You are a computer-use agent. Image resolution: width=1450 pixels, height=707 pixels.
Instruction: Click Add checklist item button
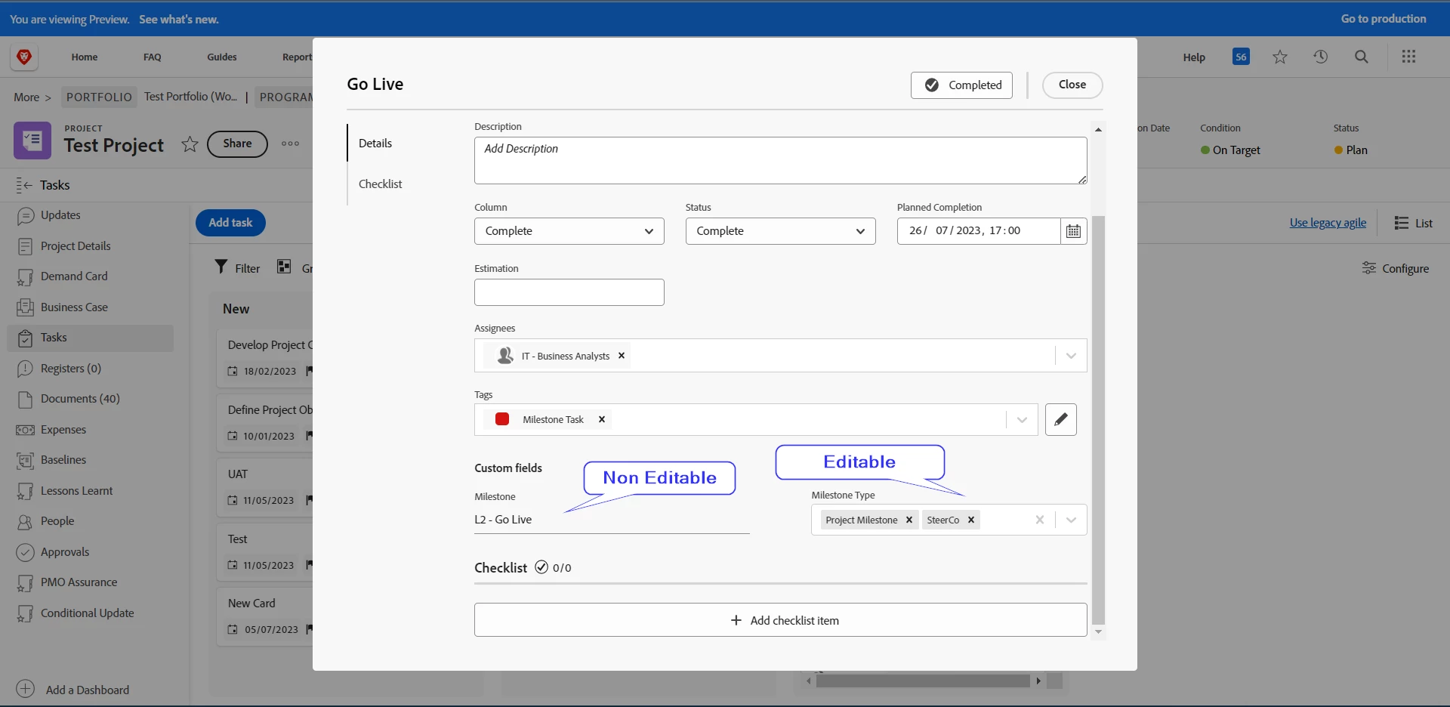(x=780, y=620)
